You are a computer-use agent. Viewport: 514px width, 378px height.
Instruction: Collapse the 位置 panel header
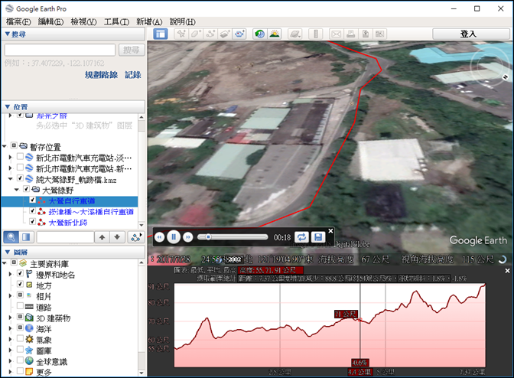73,107
